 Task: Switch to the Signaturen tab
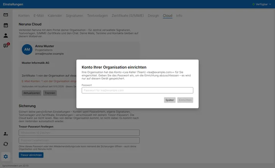click(x=74, y=16)
